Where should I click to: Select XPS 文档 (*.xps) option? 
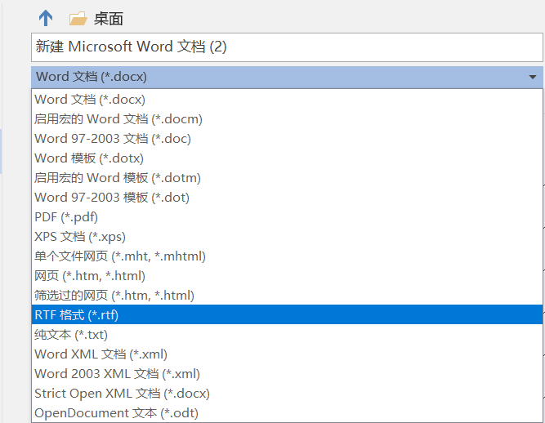(x=287, y=237)
